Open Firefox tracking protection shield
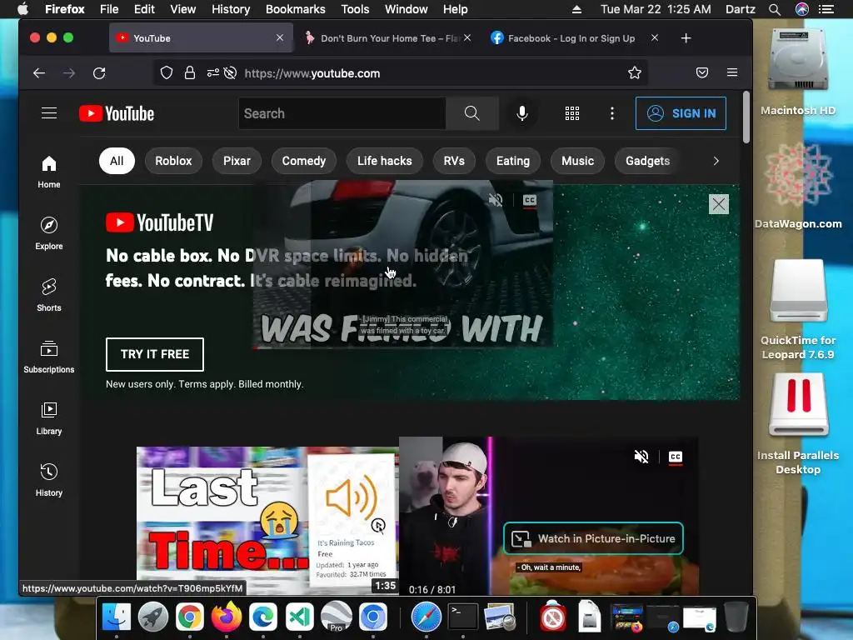The width and height of the screenshot is (853, 640). pos(167,73)
